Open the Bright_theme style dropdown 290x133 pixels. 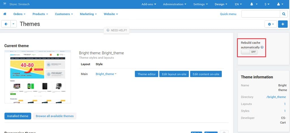pos(106,74)
